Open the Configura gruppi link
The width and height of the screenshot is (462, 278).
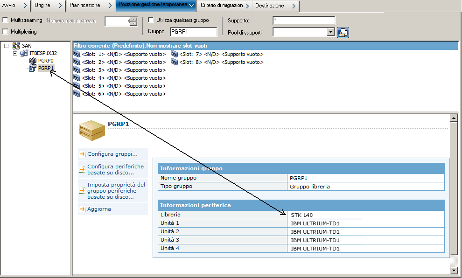coord(112,154)
